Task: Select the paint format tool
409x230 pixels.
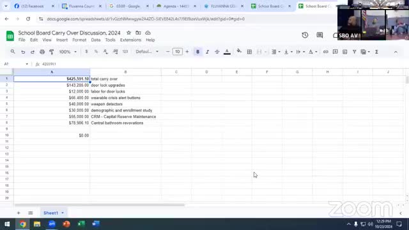Action: (x=51, y=52)
